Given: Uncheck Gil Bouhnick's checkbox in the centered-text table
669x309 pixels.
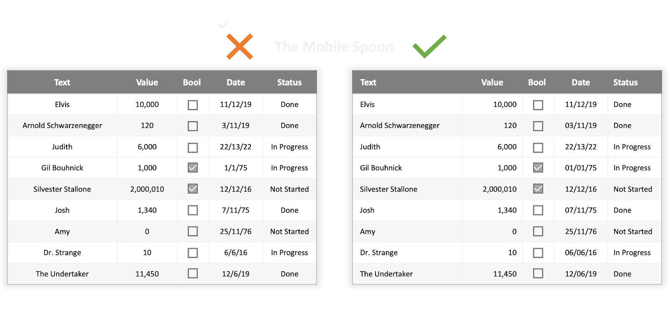Looking at the screenshot, I should click(x=193, y=168).
